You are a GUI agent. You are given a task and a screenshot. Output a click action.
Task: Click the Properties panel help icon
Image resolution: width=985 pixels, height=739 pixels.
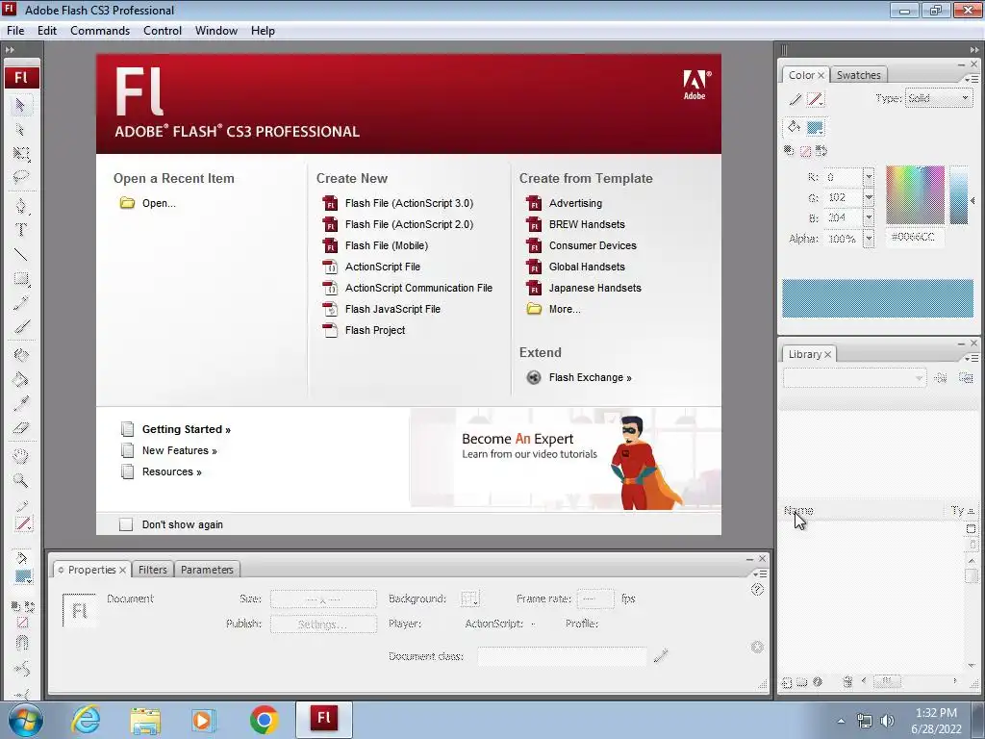click(x=757, y=590)
